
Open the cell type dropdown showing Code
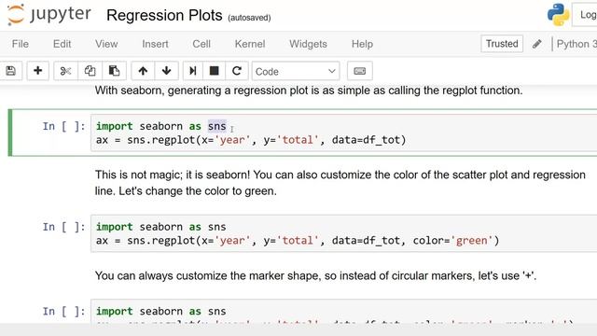pyautogui.click(x=296, y=71)
